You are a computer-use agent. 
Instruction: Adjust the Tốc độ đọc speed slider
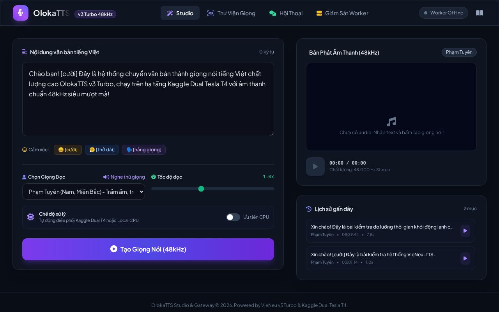[212, 189]
